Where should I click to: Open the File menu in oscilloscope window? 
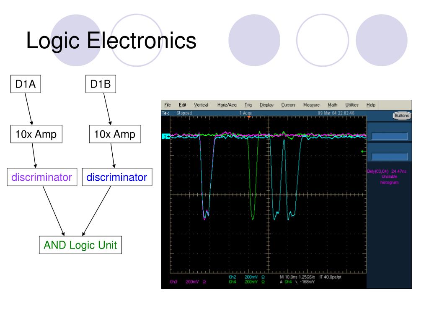pos(168,105)
